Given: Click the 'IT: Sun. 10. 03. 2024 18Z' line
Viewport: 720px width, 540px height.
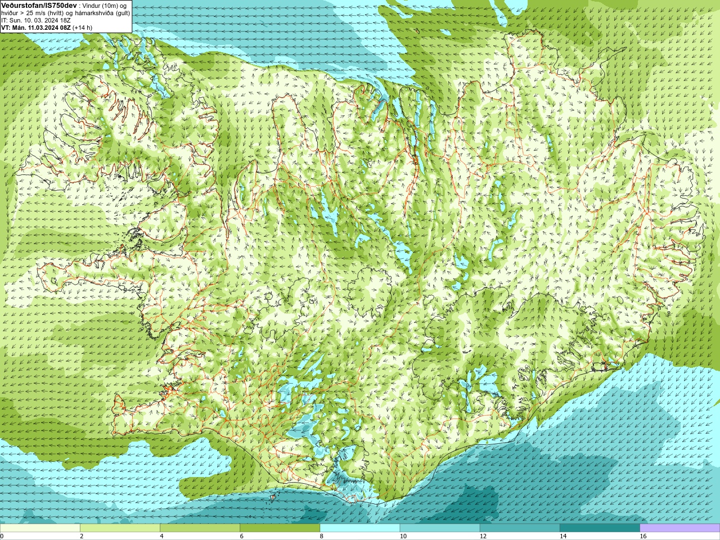Looking at the screenshot, I should point(36,20).
